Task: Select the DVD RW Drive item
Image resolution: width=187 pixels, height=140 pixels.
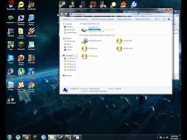Action: coord(92,41)
